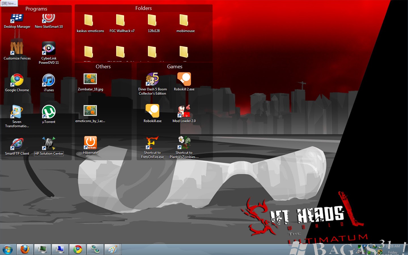Click the green-monitor taskbar icon

[42, 250]
